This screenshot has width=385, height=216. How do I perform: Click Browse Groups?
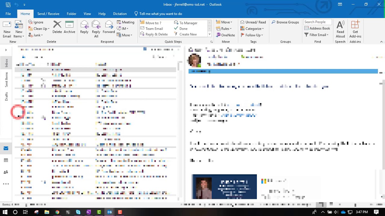click(x=285, y=22)
